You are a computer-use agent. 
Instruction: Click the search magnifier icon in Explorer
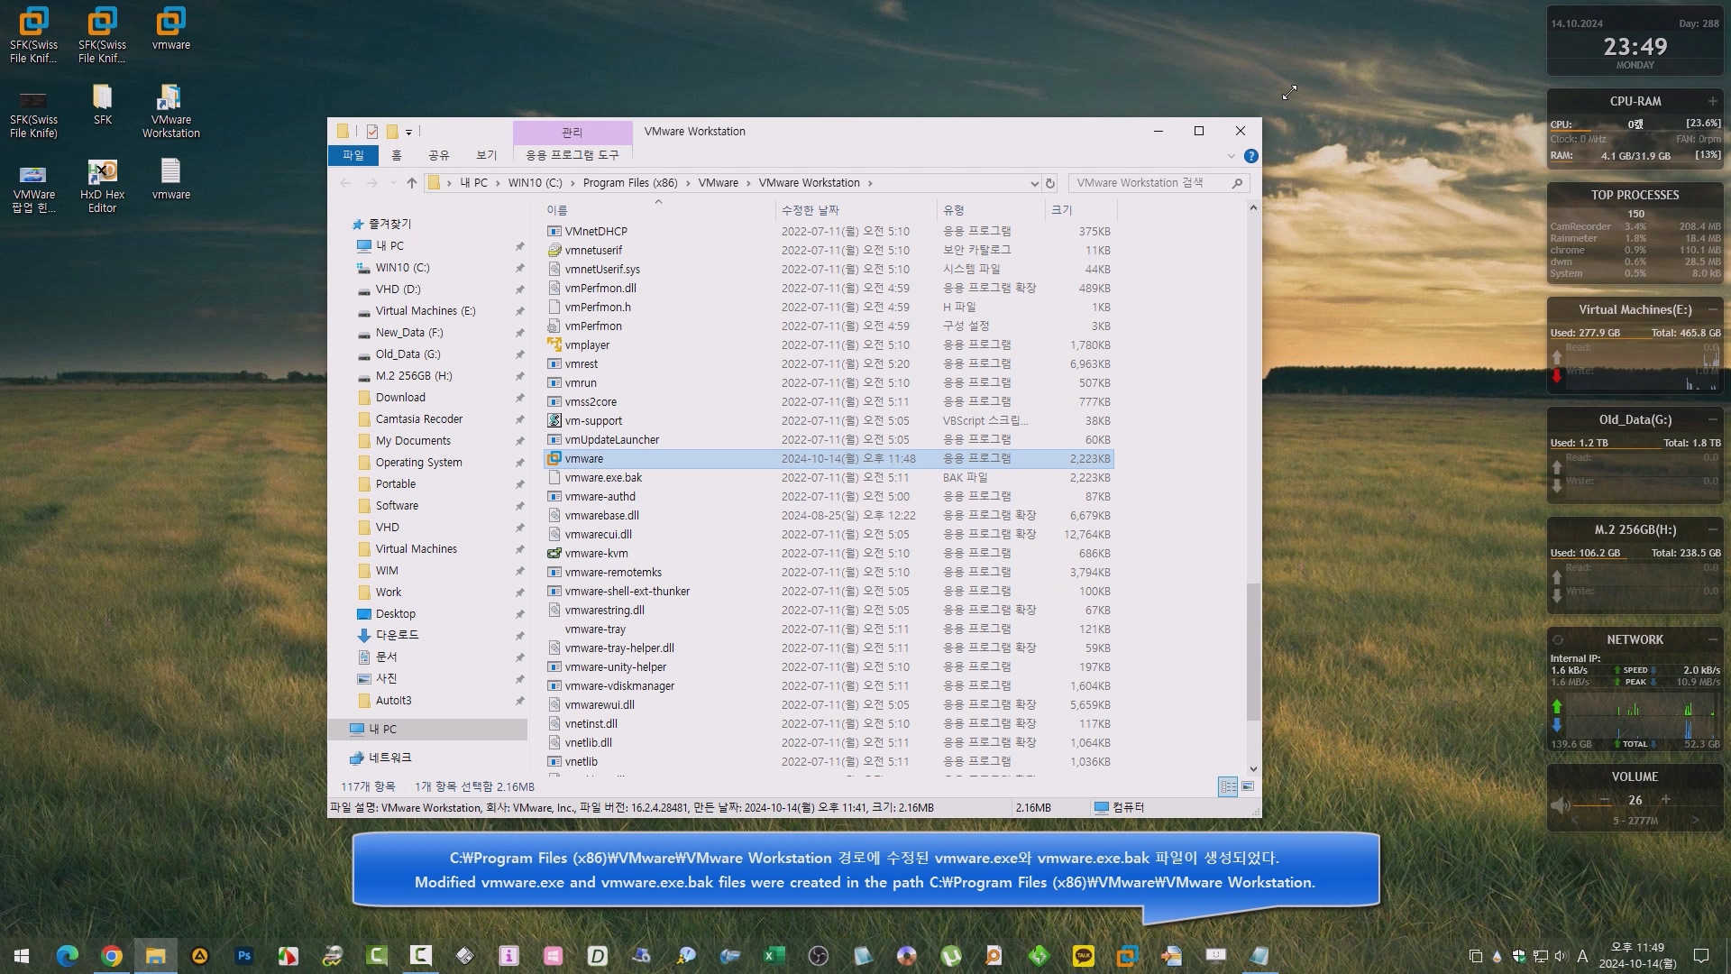tap(1237, 183)
